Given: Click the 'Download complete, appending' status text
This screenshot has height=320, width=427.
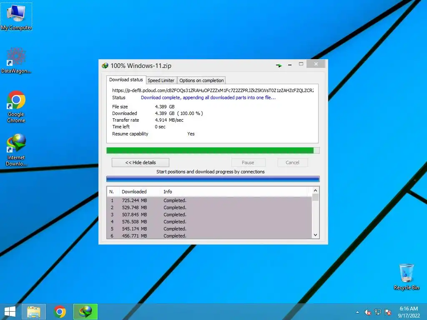Looking at the screenshot, I should pos(208,97).
